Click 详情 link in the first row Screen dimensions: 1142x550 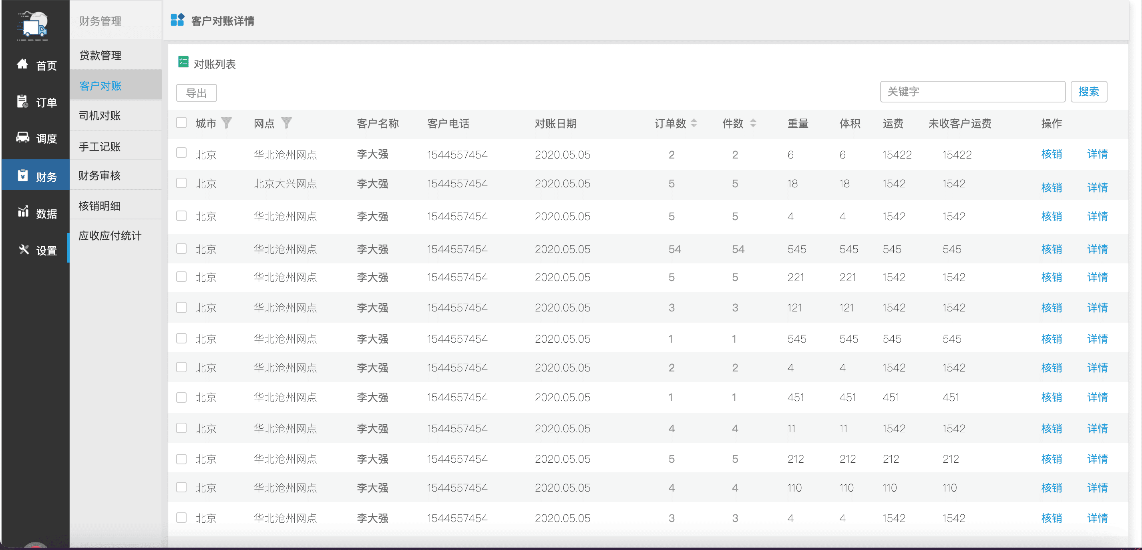(1097, 154)
